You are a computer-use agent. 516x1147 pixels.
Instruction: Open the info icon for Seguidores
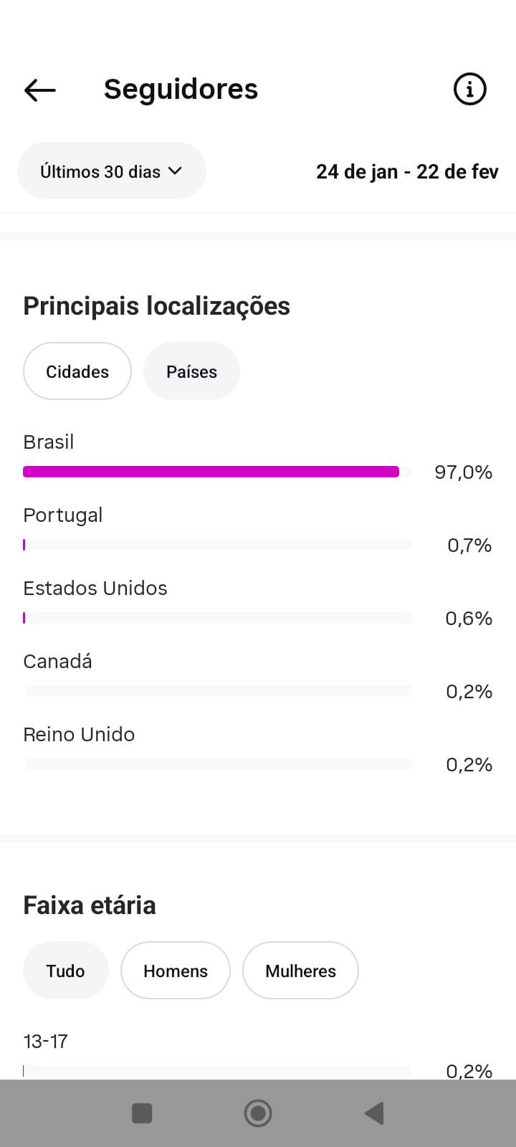point(469,90)
